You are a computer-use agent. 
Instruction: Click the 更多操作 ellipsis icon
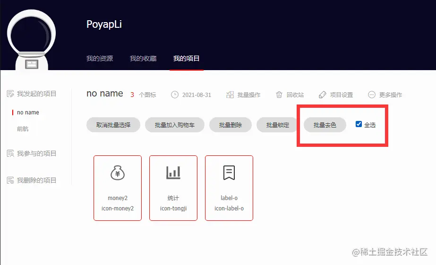[x=372, y=95]
